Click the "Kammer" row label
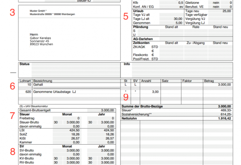The width and height of the screenshot is (241, 165). pyautogui.click(x=26, y=142)
